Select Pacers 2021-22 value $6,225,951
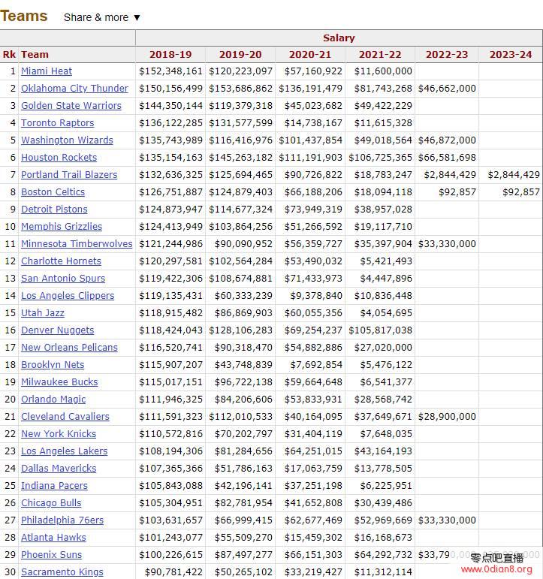The image size is (543, 579). pyautogui.click(x=386, y=486)
